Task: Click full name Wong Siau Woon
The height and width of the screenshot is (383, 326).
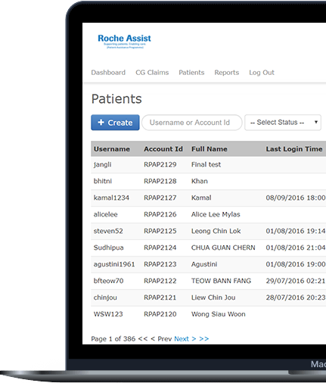Action: [x=219, y=314]
